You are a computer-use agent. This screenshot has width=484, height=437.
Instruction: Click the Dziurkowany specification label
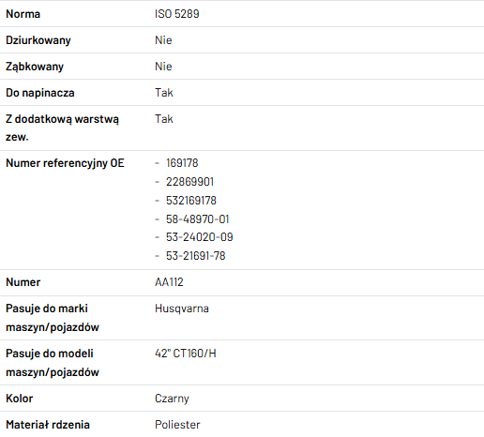click(38, 40)
